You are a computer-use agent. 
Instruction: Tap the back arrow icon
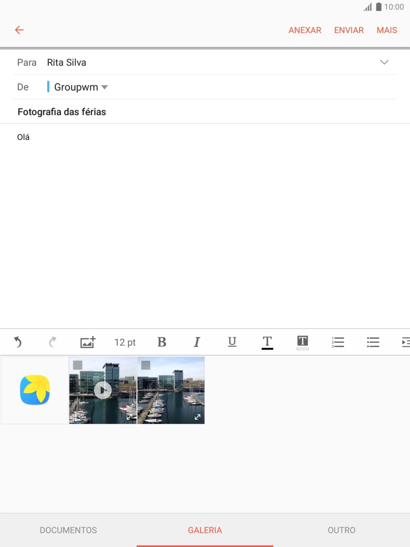[19, 30]
